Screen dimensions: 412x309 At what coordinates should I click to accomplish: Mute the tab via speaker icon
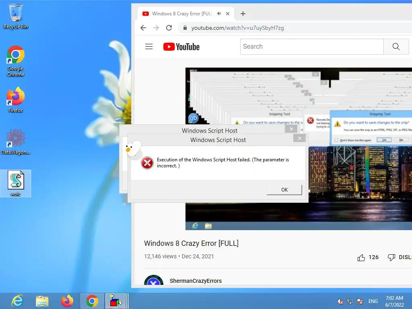tap(219, 14)
